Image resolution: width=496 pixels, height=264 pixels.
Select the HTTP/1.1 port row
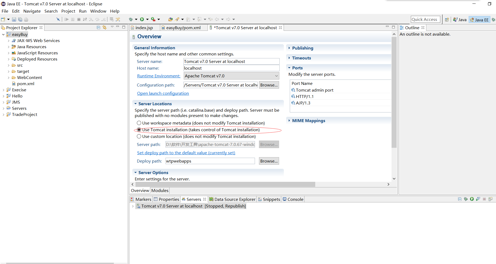click(341, 96)
